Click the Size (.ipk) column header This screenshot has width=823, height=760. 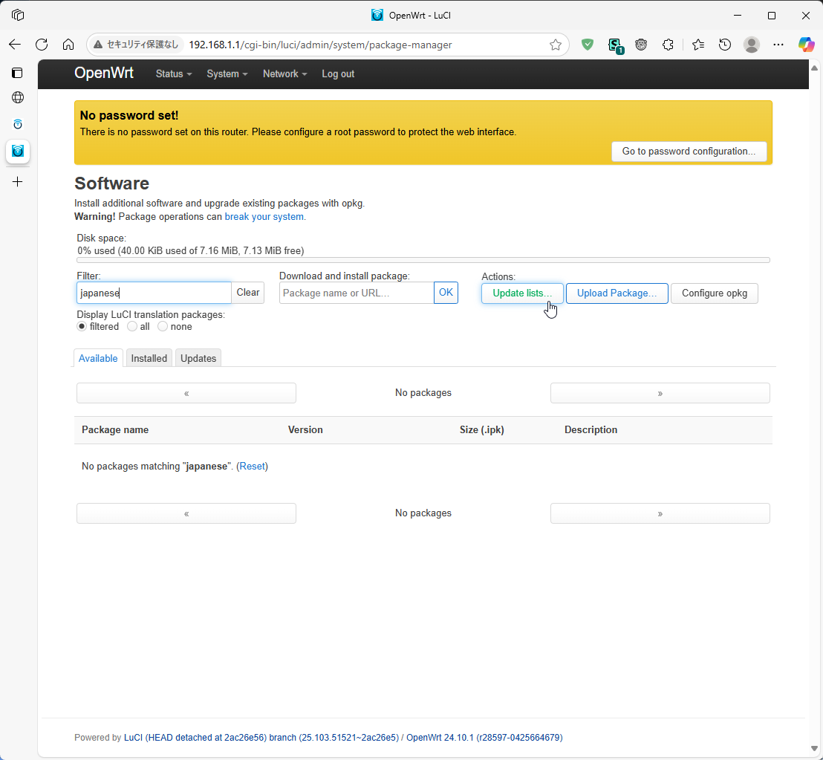[x=482, y=430]
